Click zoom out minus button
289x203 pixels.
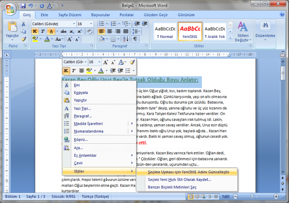tap(236, 197)
